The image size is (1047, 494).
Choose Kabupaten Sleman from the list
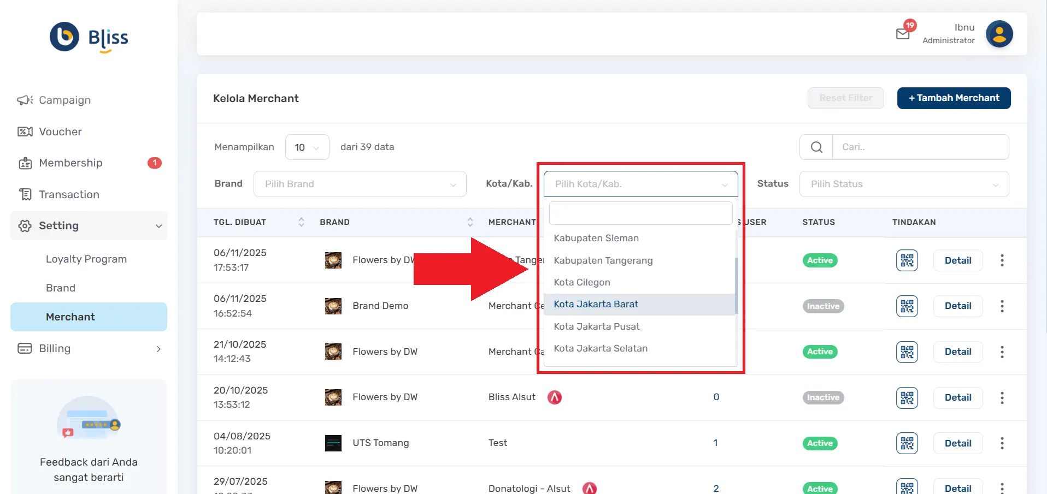click(596, 238)
